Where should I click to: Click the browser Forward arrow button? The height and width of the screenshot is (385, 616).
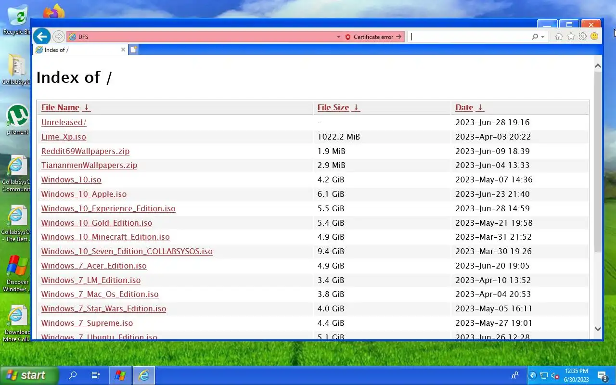59,37
